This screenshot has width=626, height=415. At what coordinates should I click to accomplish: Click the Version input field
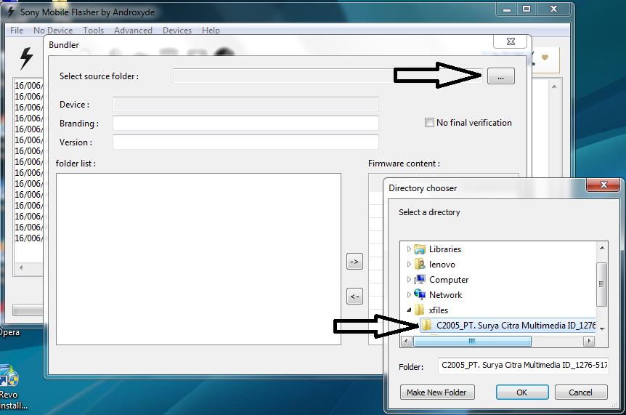click(x=245, y=142)
